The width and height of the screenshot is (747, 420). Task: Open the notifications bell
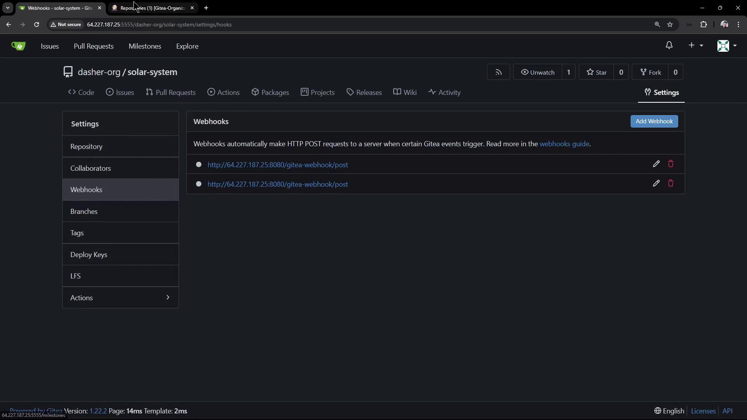click(669, 45)
